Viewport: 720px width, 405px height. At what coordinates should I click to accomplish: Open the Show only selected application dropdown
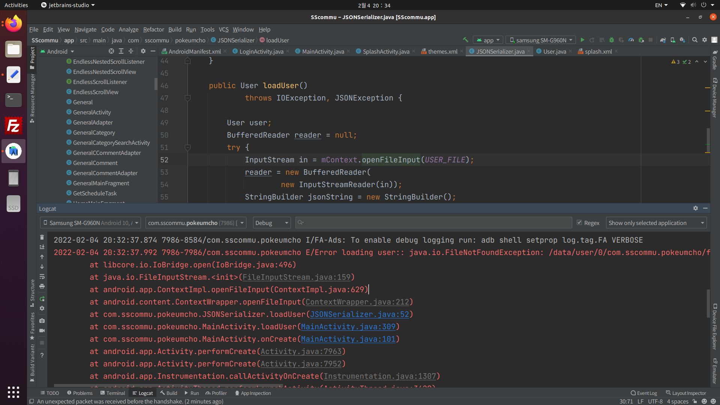pos(656,223)
